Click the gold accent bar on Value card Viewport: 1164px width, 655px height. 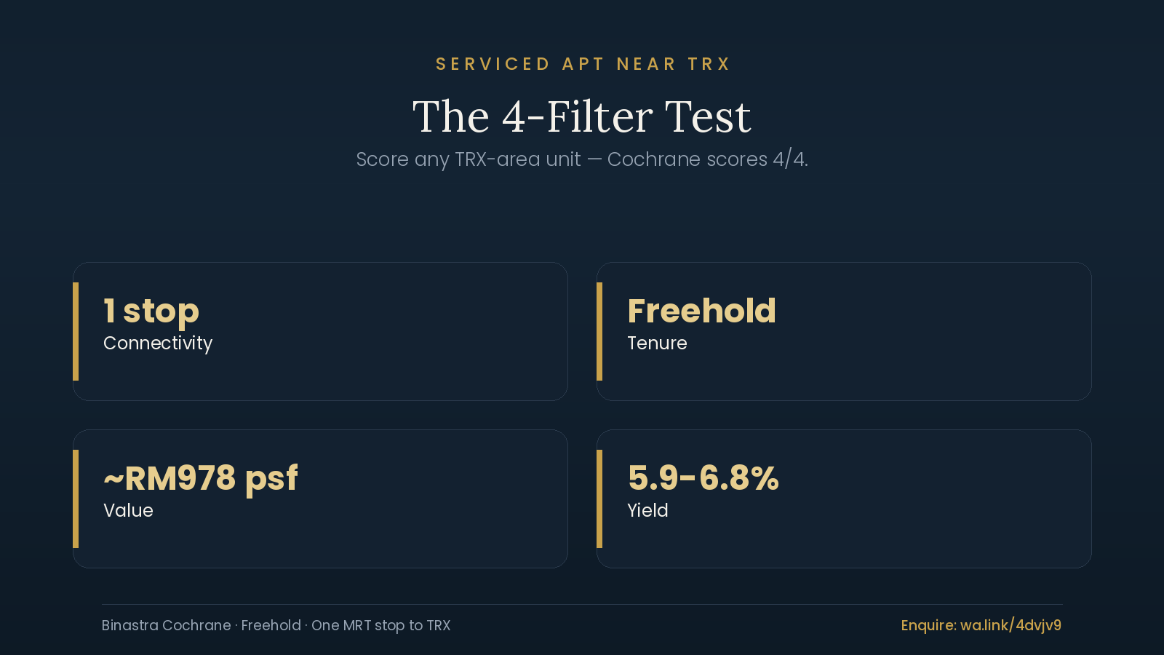tap(76, 499)
